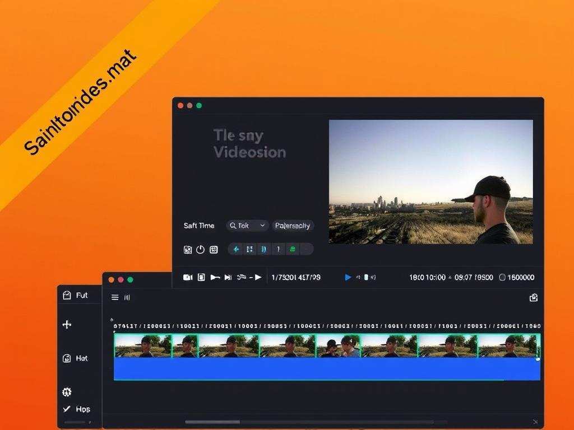Screen dimensions: 574x430
Task: Select the green tool in pill toolbar
Action: pos(293,249)
